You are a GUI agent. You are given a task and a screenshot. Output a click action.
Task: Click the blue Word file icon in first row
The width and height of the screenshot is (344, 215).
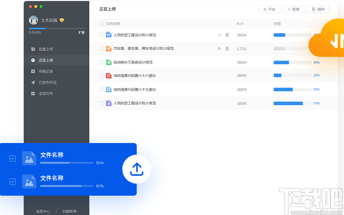coord(109,35)
